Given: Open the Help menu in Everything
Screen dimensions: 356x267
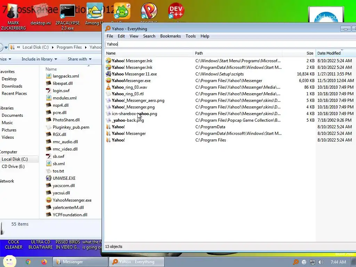Looking at the screenshot, I should coord(205,36).
